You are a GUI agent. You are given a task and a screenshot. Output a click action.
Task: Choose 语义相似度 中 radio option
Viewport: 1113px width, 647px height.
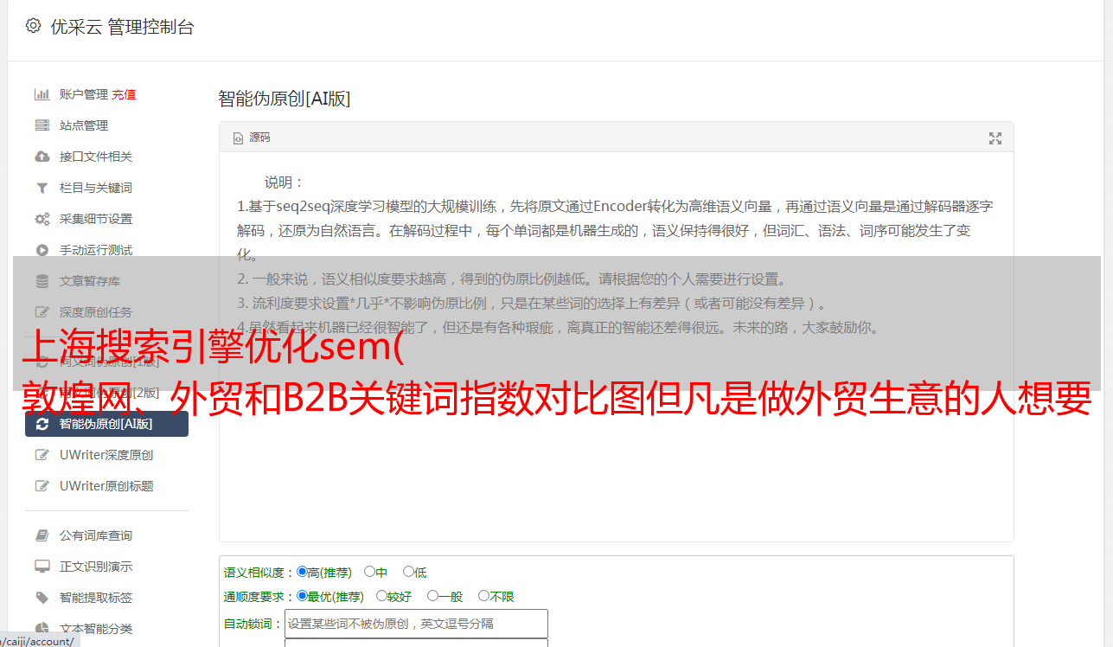[369, 572]
